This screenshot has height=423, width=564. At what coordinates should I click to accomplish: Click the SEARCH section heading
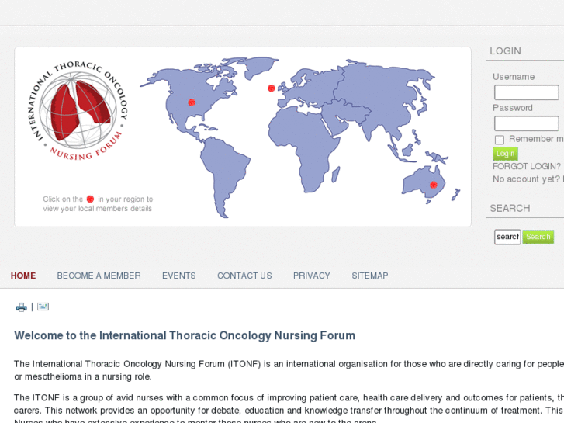[510, 209]
